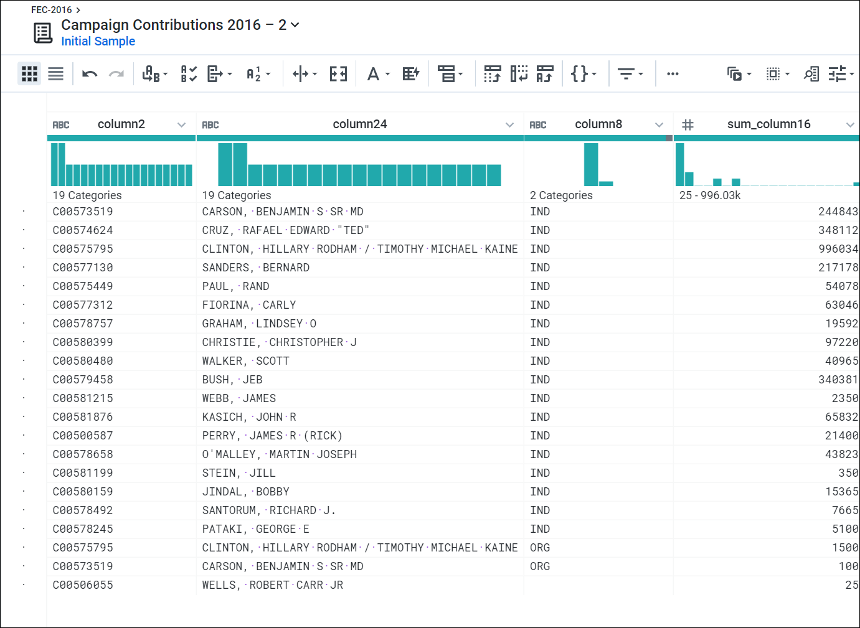Click the sum_column16 data quality bar

pos(767,138)
